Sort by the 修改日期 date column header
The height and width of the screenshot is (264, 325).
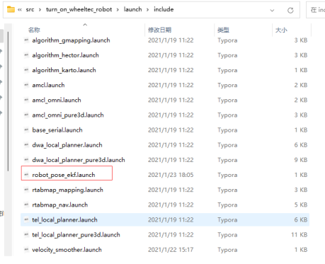[159, 30]
